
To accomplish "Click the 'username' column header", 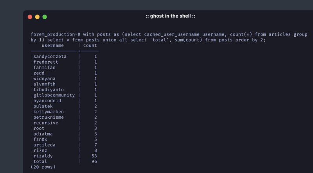I will [53, 46].
